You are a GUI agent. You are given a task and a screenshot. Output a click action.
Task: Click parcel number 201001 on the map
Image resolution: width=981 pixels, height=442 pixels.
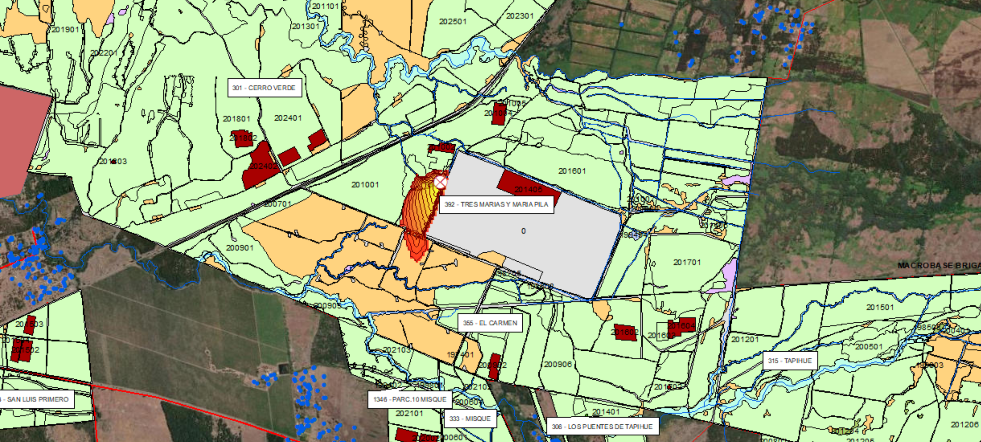365,185
